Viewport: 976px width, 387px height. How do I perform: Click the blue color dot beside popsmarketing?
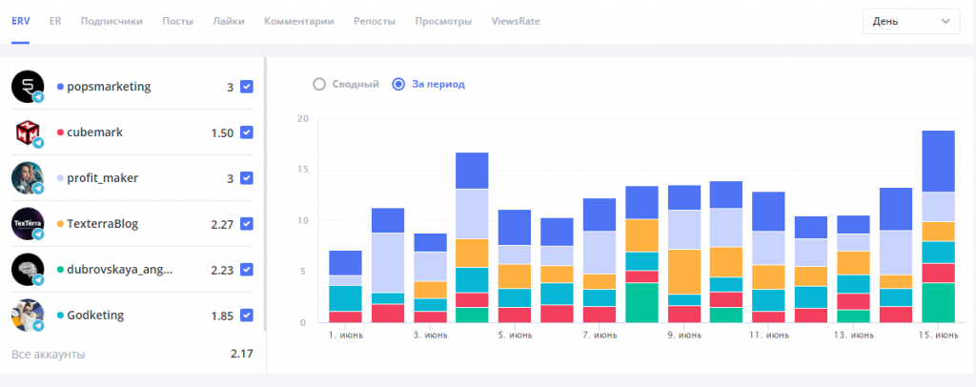point(61,87)
